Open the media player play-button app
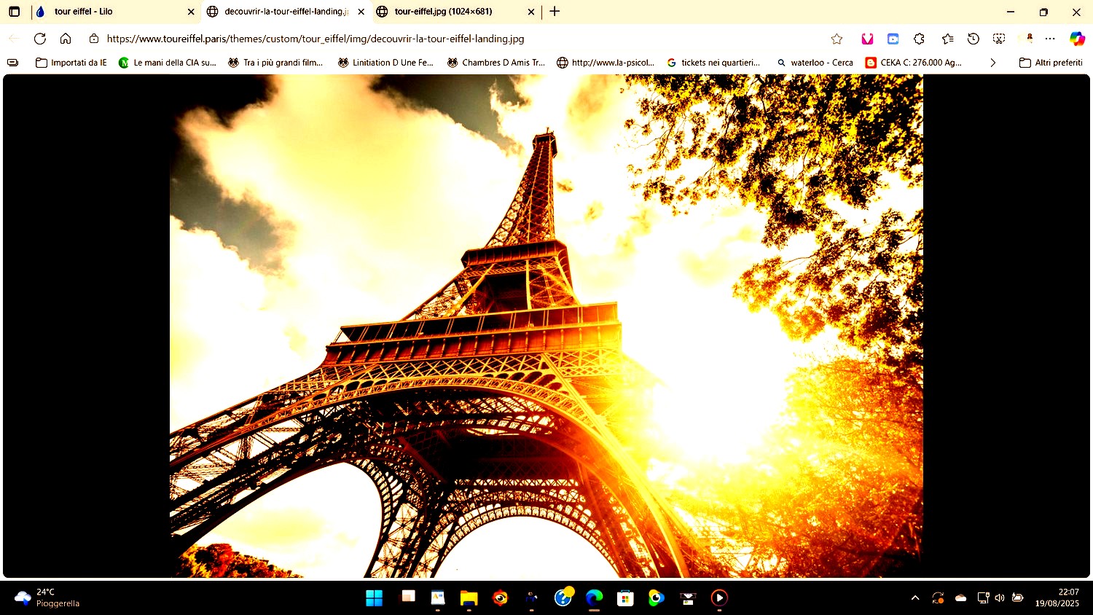 point(719,598)
